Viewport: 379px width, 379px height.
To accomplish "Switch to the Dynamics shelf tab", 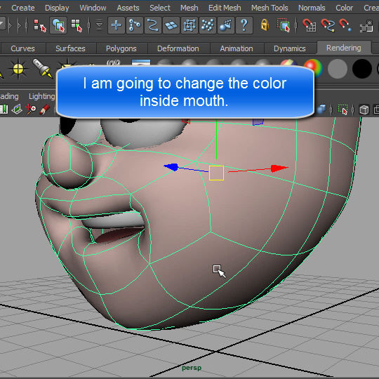I will click(x=290, y=48).
